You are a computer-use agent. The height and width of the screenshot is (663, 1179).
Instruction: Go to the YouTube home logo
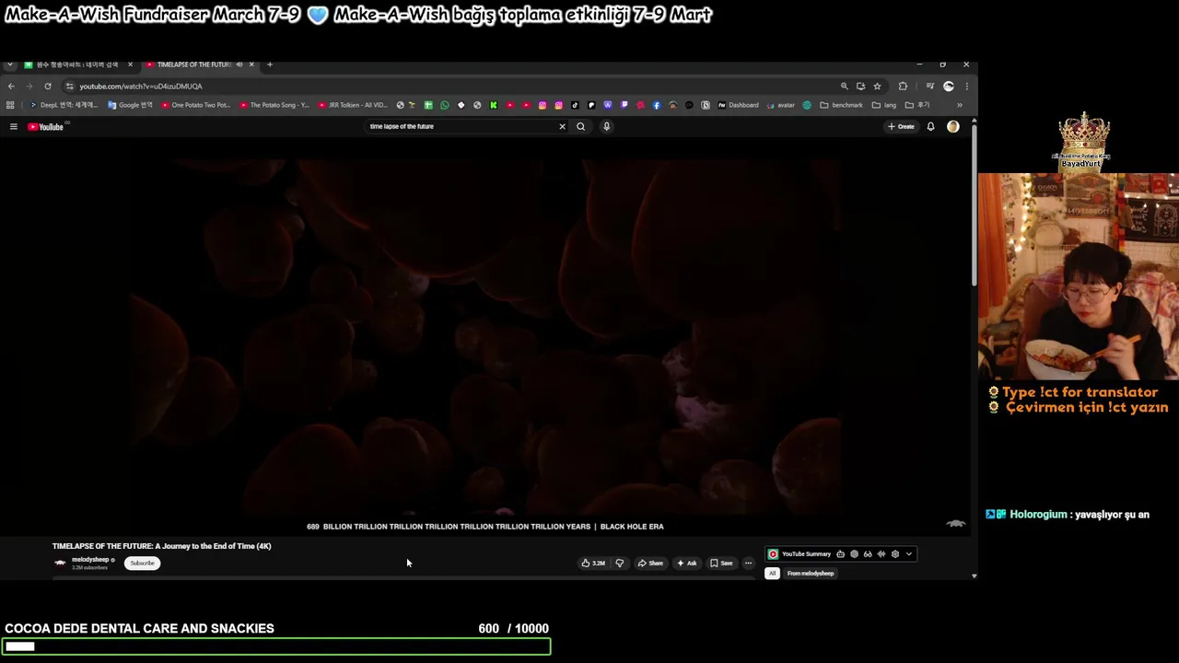click(45, 126)
